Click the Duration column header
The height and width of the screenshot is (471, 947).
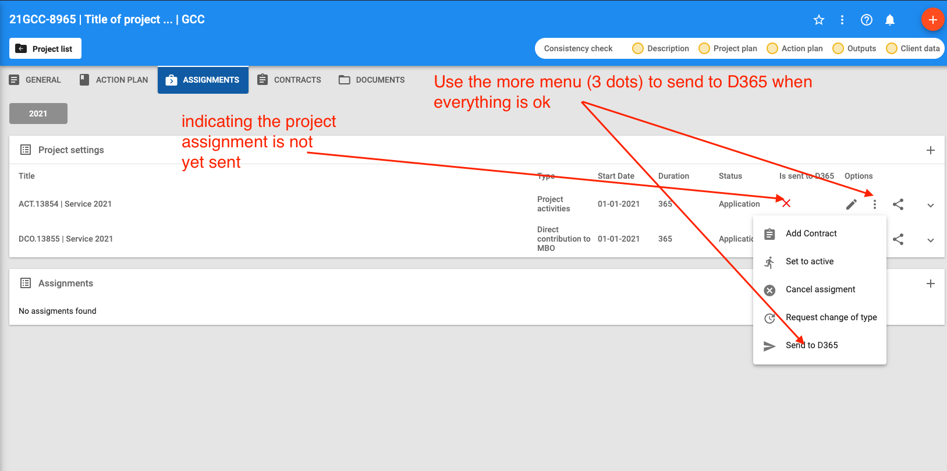coord(673,176)
